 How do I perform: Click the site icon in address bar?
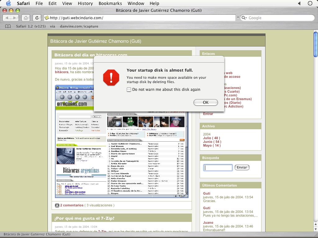click(47, 18)
